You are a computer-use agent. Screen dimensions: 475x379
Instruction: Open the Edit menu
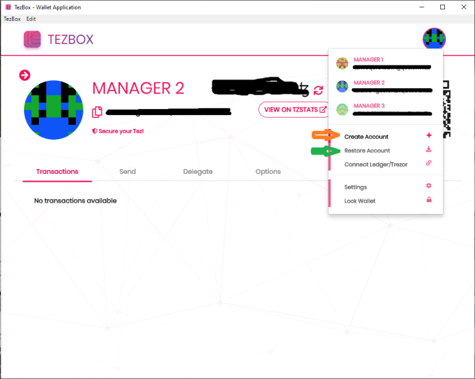pyautogui.click(x=31, y=19)
